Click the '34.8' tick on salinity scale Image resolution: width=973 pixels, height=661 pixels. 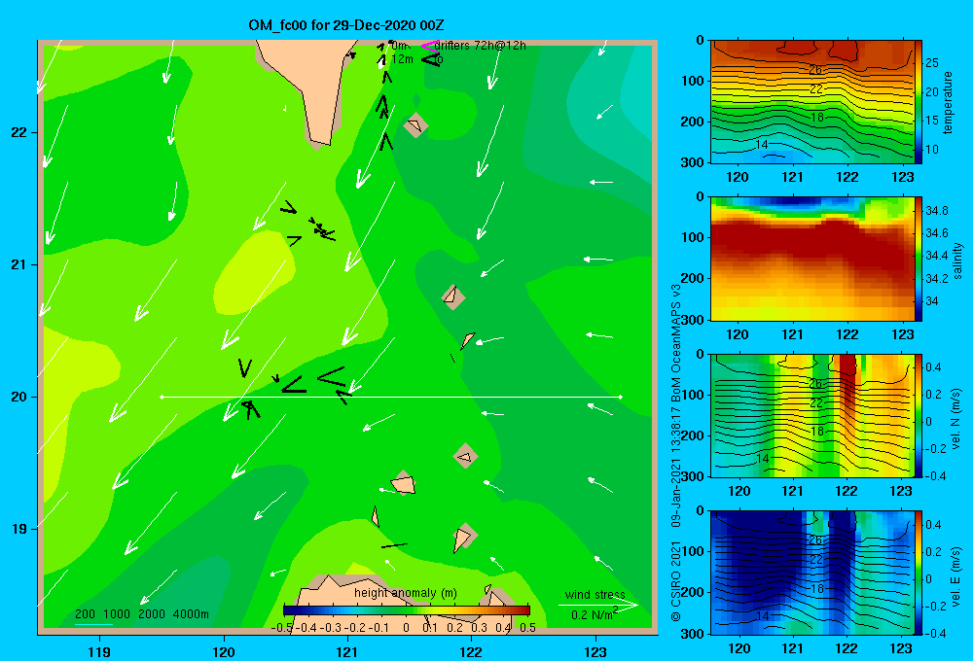click(936, 211)
